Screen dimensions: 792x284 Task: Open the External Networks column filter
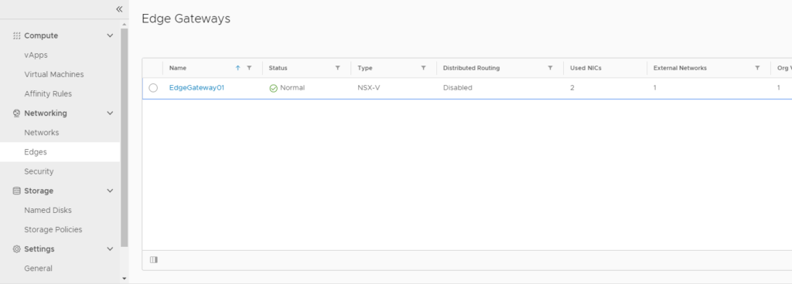coord(757,68)
